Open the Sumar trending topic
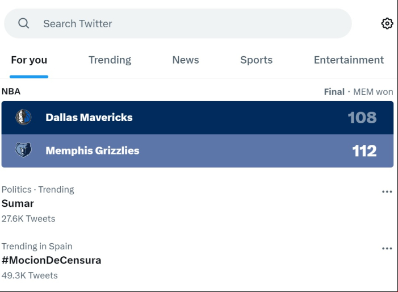This screenshot has height=292, width=398. coord(18,203)
